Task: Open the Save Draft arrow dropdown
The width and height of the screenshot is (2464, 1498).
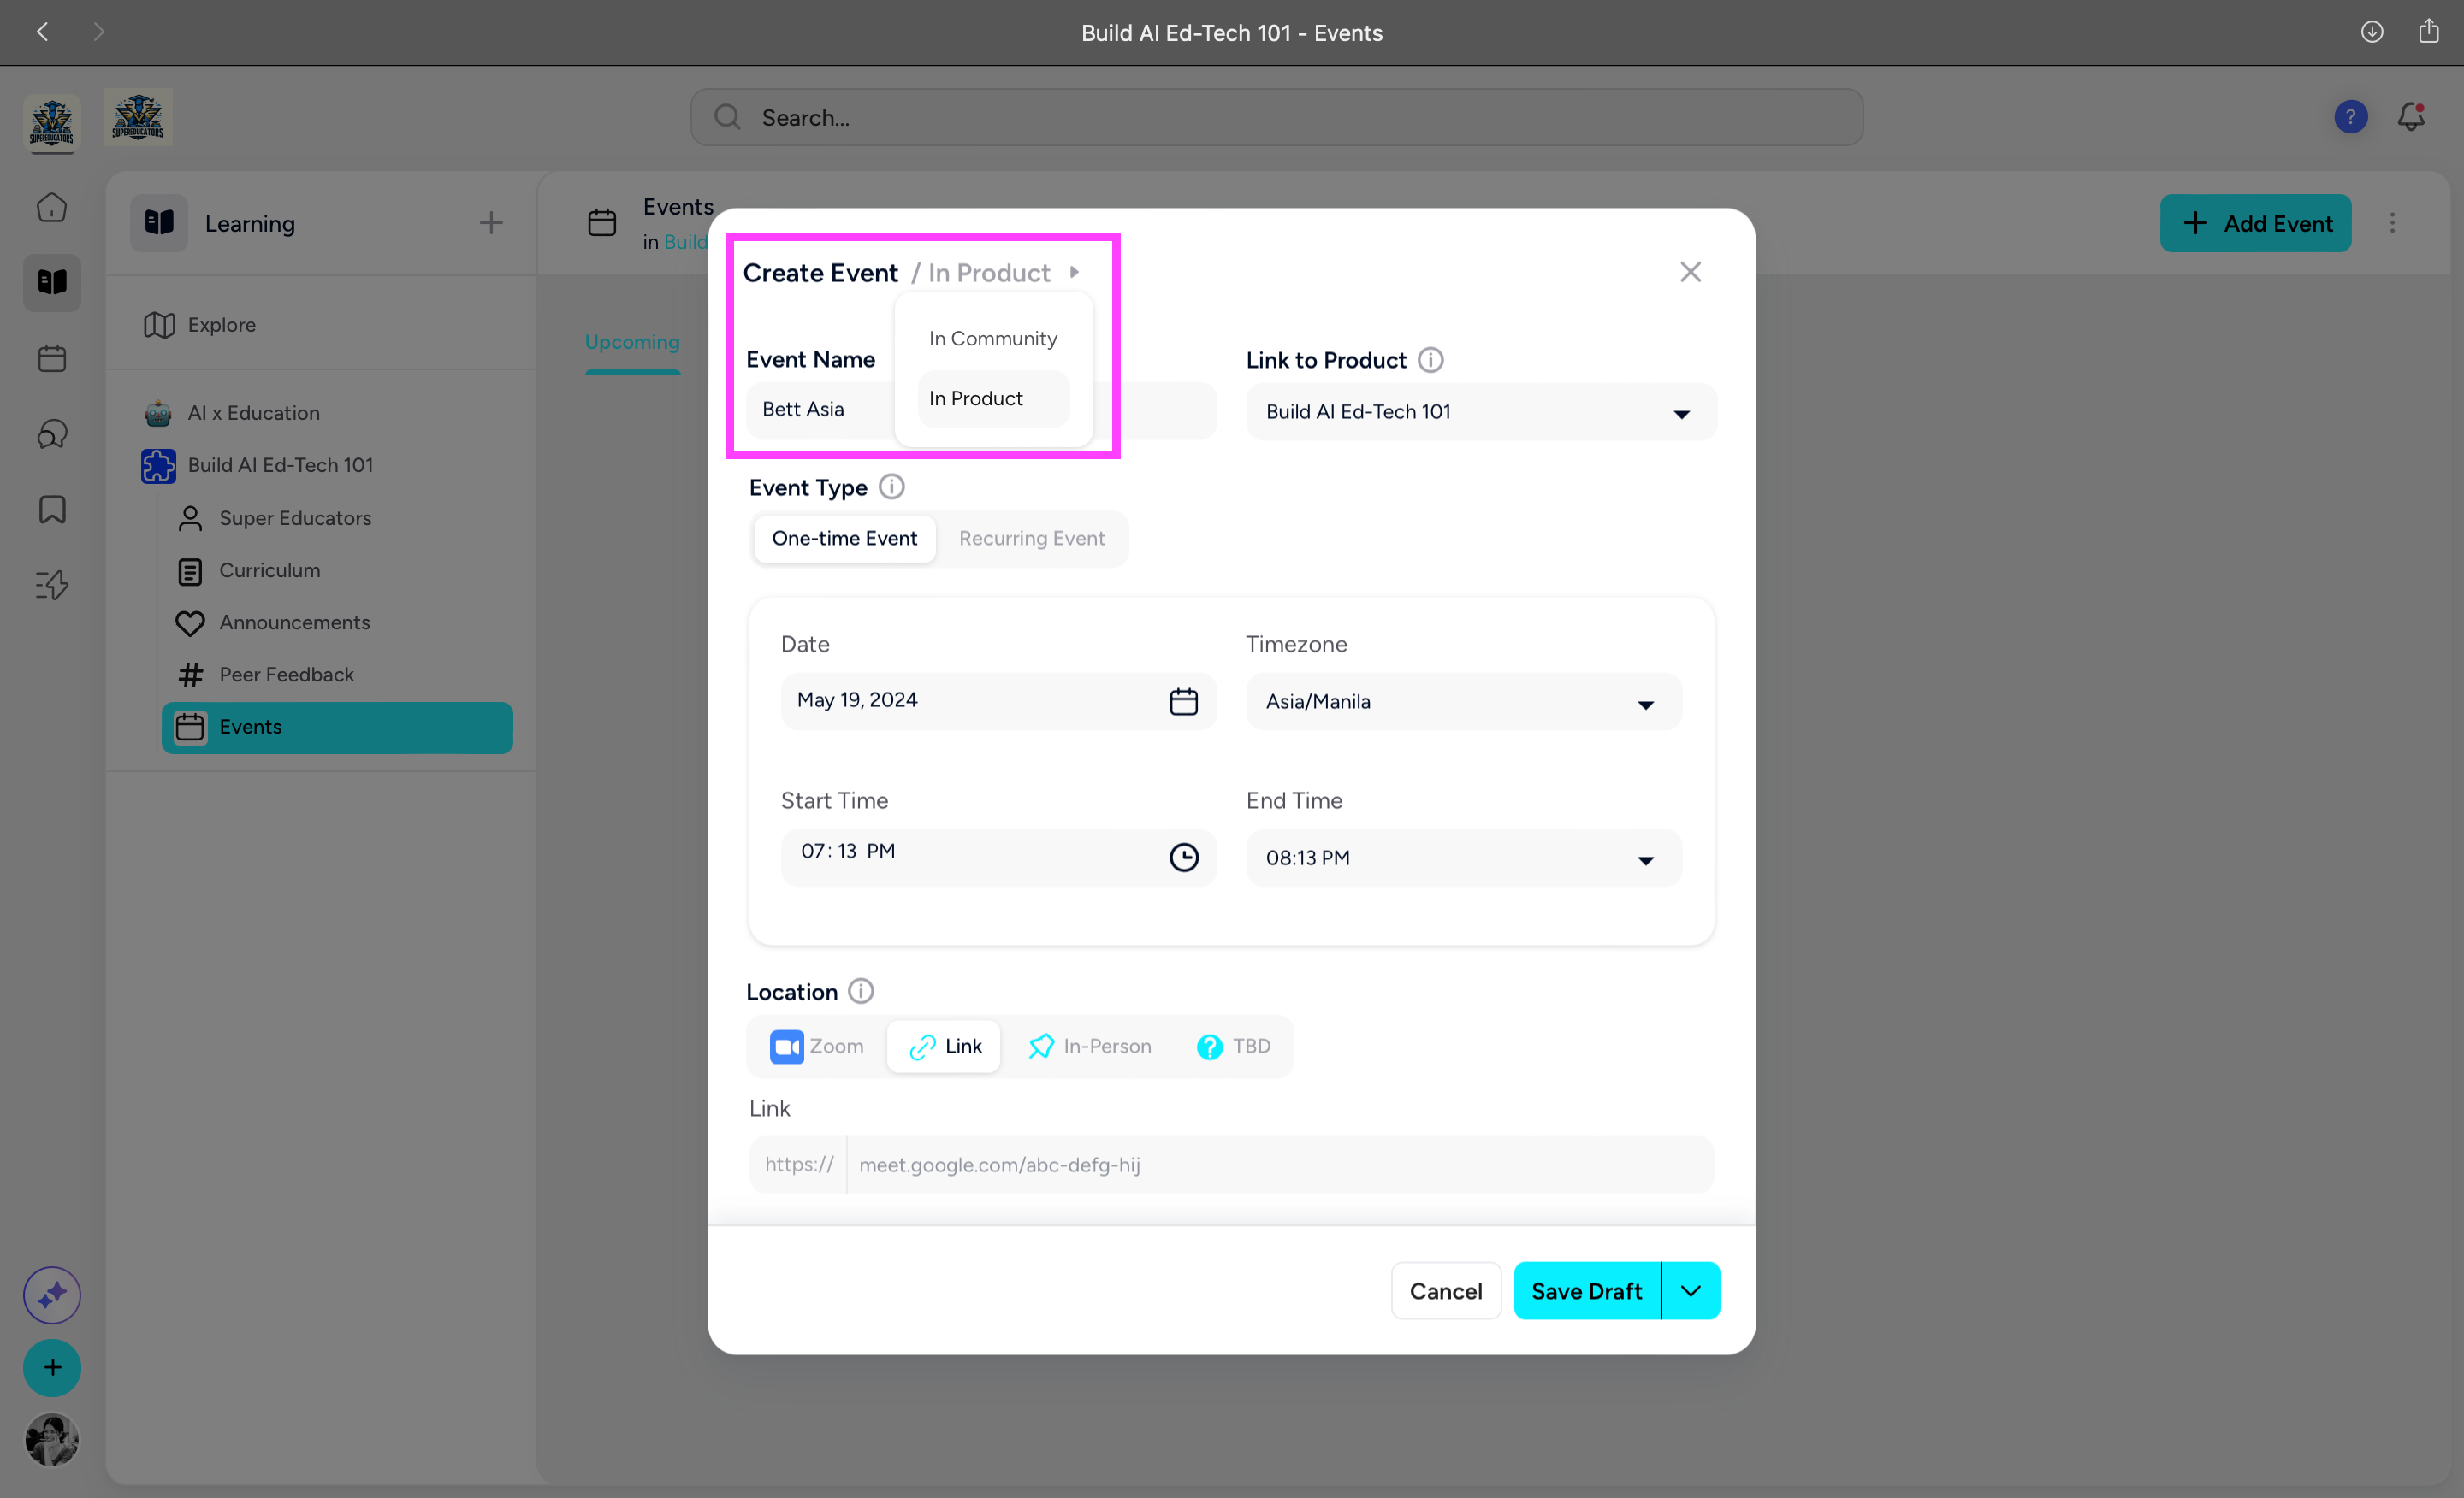Action: pyautogui.click(x=1690, y=1291)
